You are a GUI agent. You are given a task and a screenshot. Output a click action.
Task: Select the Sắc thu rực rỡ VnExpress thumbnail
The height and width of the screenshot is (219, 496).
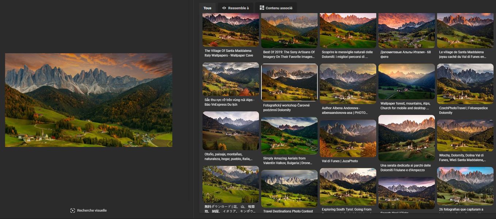tap(230, 79)
